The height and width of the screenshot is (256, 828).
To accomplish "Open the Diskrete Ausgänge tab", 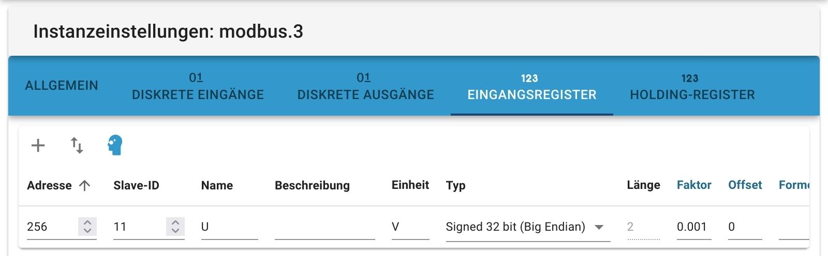I will (365, 86).
